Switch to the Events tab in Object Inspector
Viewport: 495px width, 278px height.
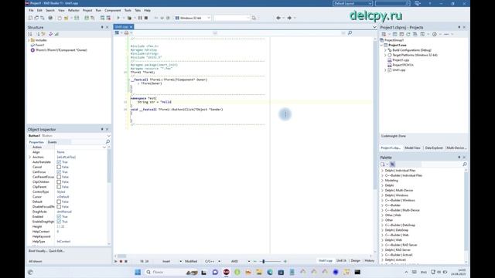click(52, 142)
